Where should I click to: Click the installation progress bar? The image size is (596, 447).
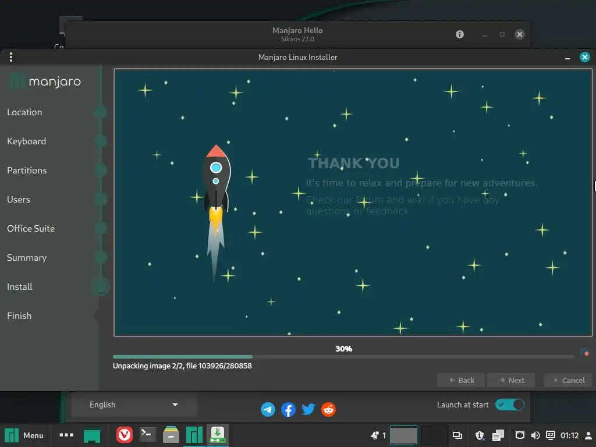[343, 357]
